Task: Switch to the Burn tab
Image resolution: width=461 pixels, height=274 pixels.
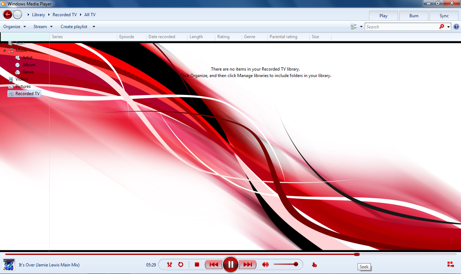Action: coord(413,15)
